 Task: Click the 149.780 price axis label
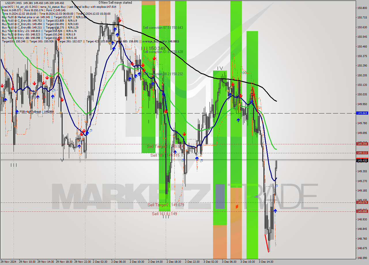(x=362, y=123)
